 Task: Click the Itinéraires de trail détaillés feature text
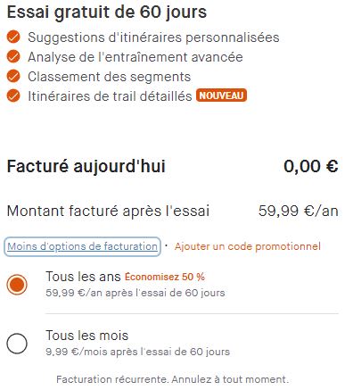click(x=110, y=96)
